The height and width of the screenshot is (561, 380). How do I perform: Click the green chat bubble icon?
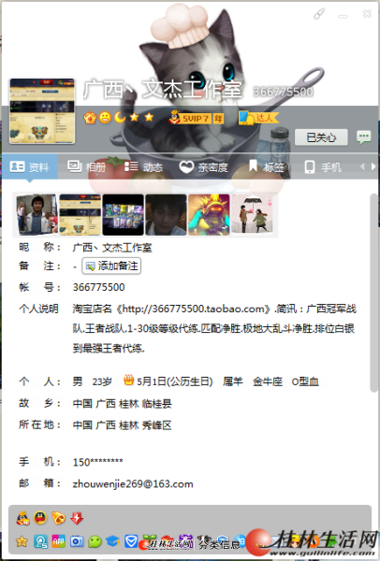coord(95,541)
